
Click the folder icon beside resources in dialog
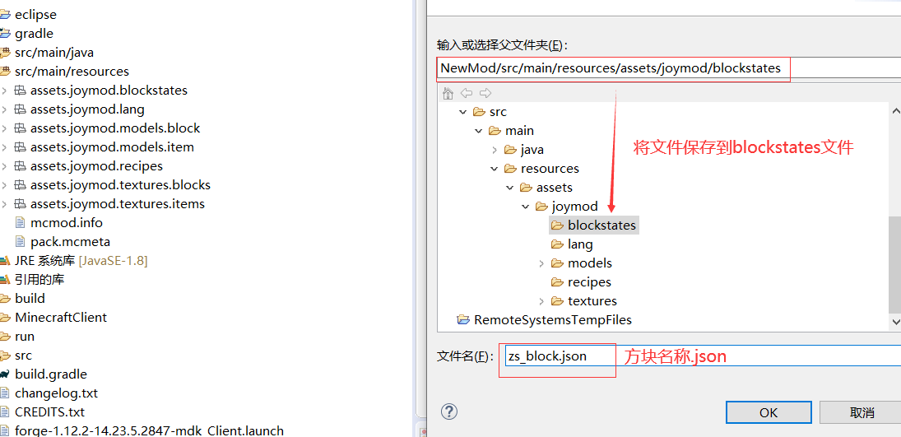(509, 169)
